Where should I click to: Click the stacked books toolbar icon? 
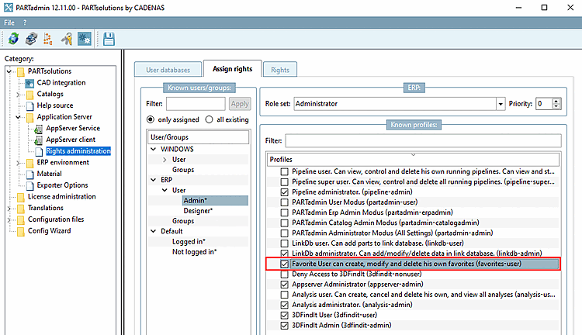tap(31, 39)
